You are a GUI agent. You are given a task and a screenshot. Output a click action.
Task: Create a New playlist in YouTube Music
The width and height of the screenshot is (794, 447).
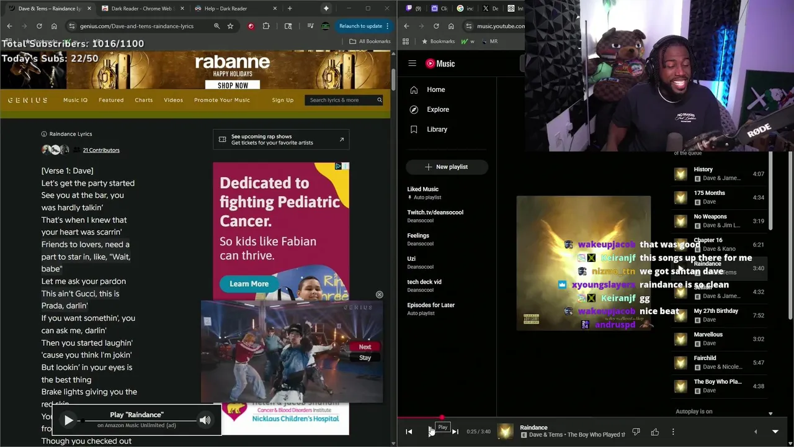447,166
